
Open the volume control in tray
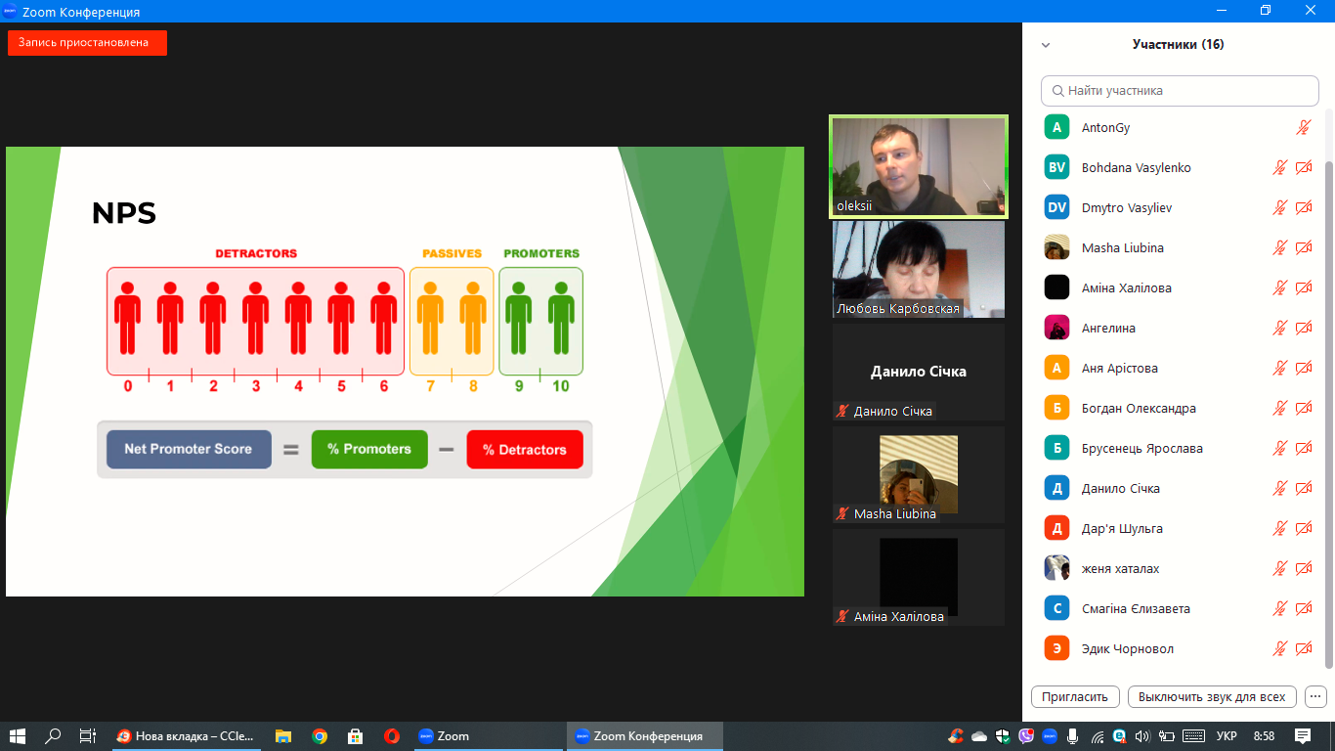click(1142, 736)
